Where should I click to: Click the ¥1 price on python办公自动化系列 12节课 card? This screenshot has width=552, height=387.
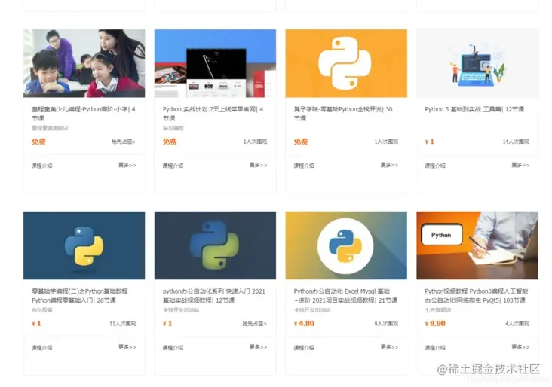point(167,324)
